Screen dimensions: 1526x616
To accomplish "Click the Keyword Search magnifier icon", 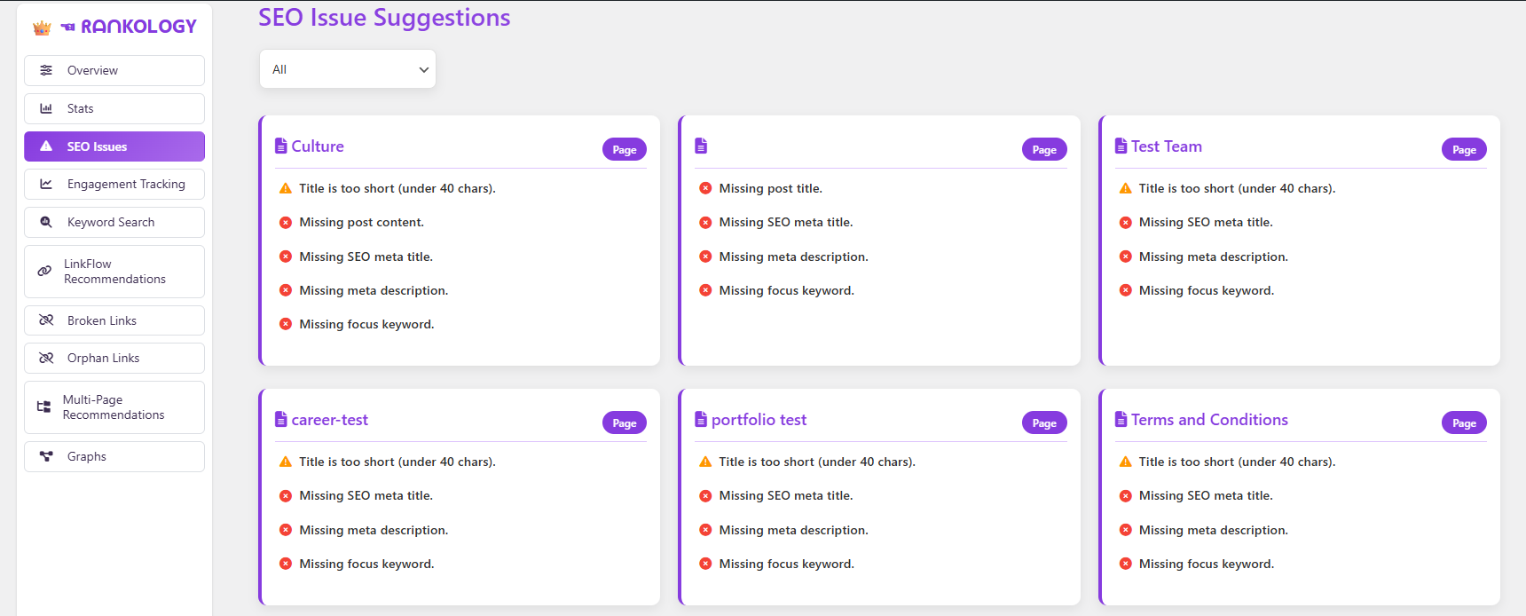I will click(x=46, y=222).
